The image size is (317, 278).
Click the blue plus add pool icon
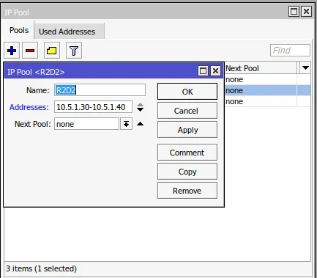[12, 51]
